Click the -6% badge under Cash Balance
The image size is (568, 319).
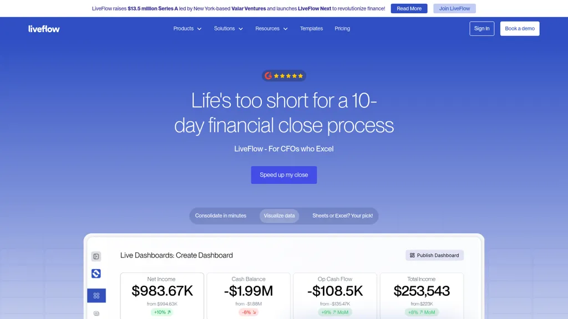coord(248,312)
